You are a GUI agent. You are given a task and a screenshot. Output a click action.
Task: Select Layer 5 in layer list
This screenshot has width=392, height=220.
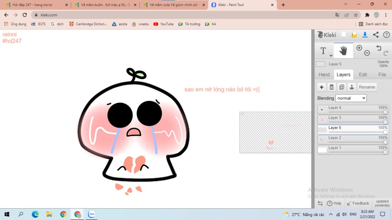pyautogui.click(x=353, y=129)
